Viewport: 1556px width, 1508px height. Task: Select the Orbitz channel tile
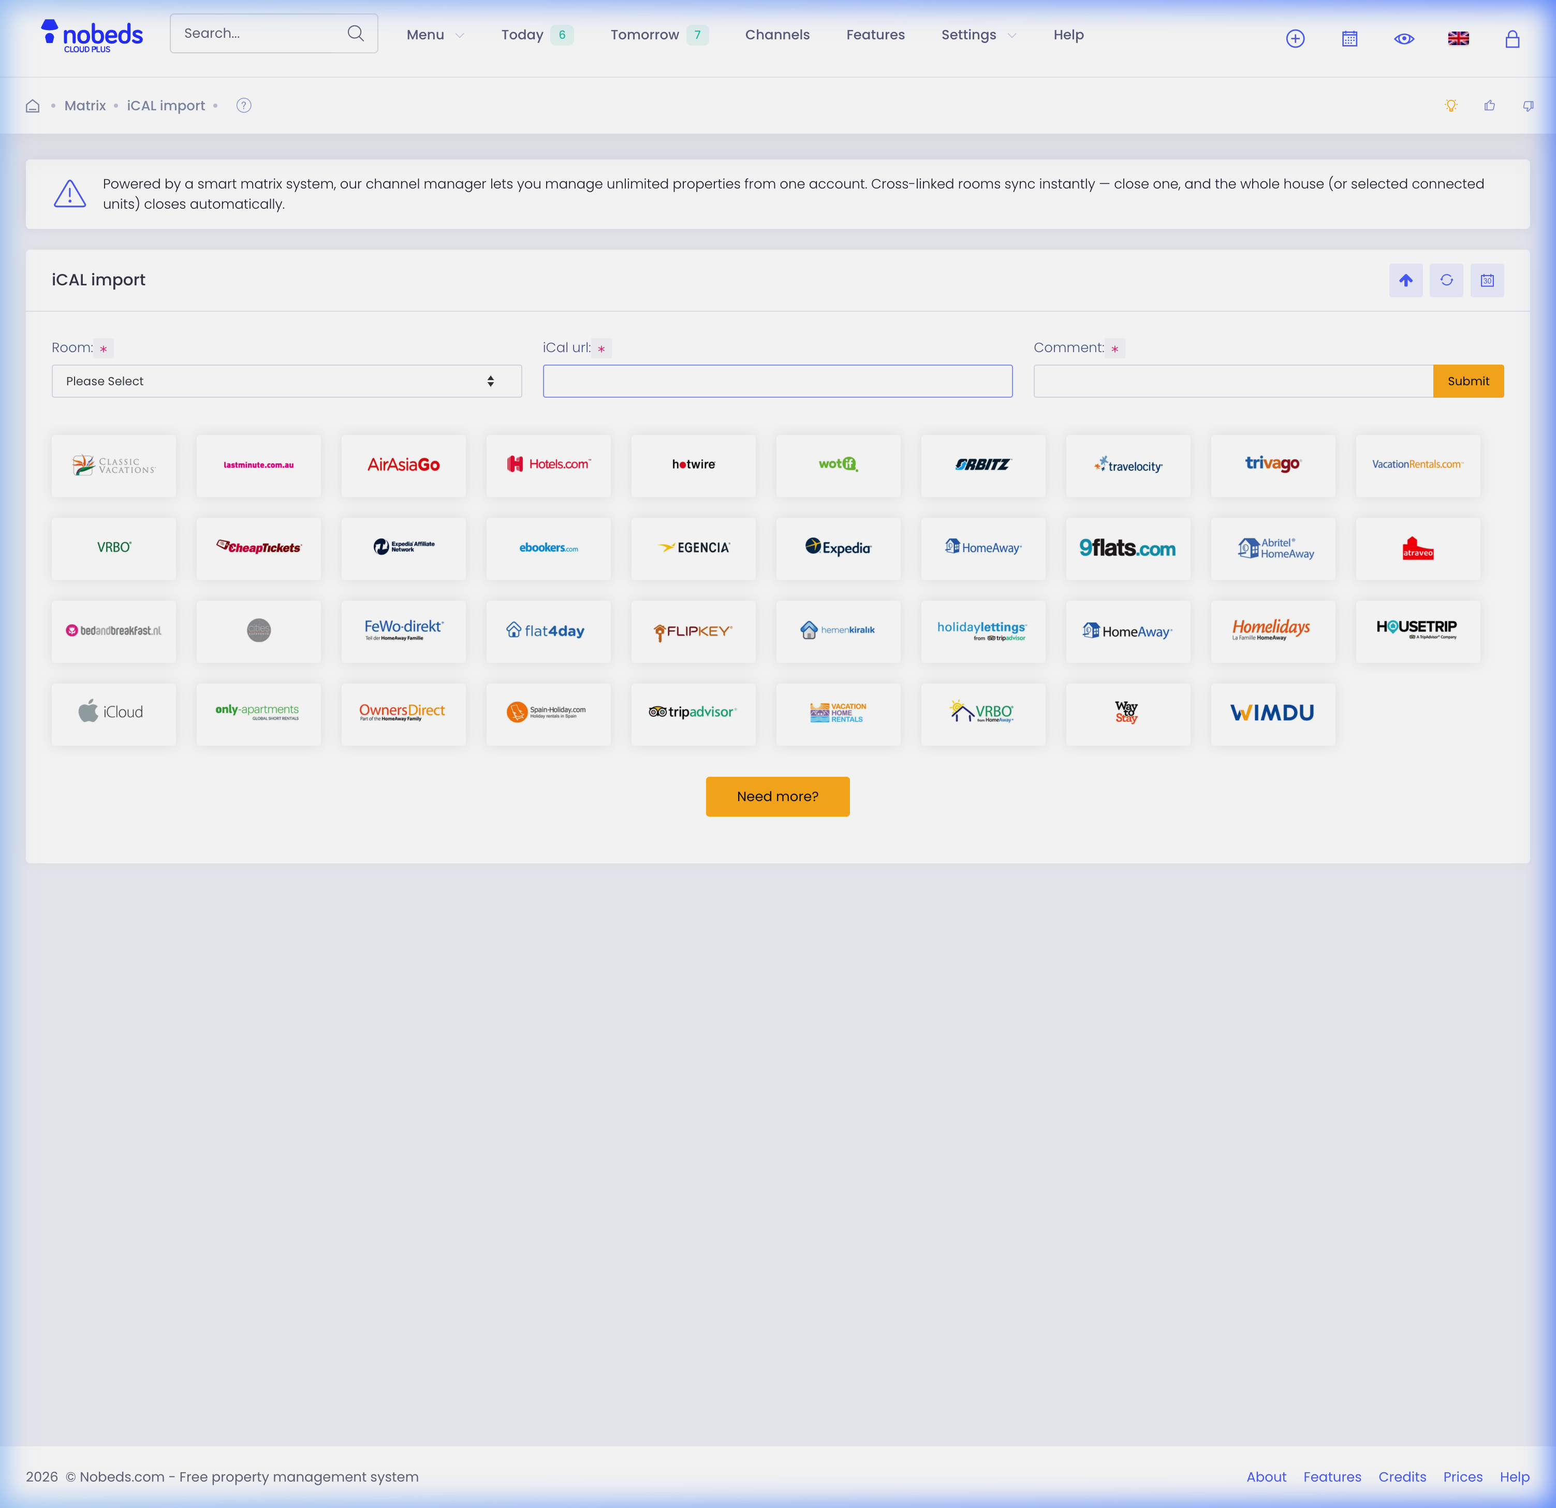(983, 466)
